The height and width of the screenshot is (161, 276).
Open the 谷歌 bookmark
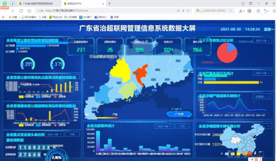tap(43, 17)
